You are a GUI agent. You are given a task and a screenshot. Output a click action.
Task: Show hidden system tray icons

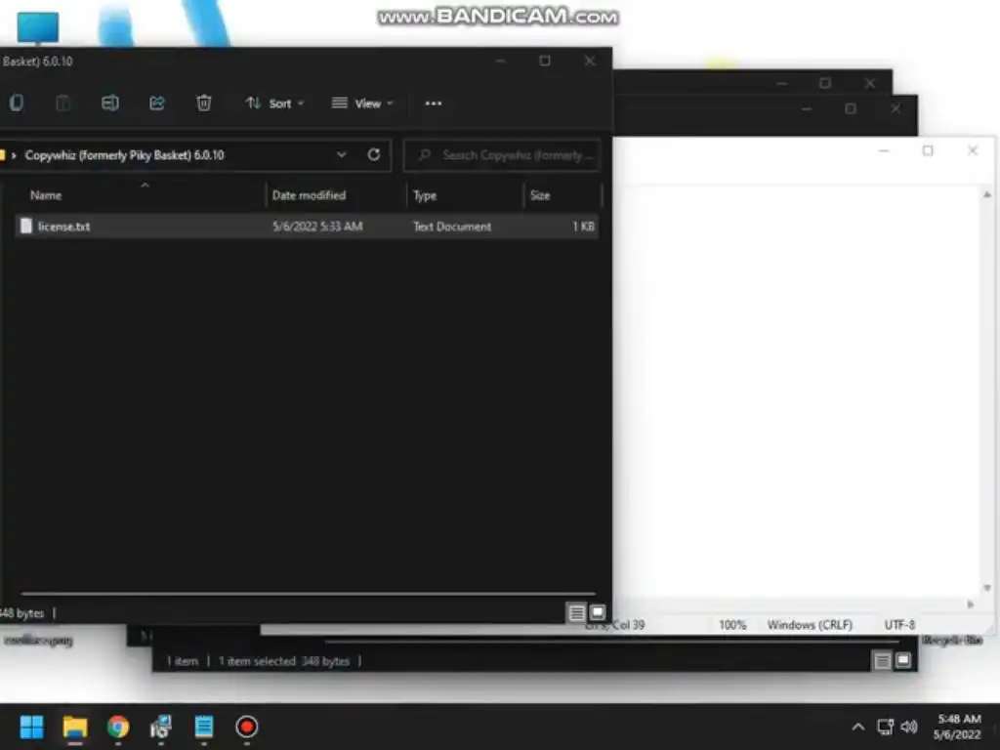tap(858, 727)
